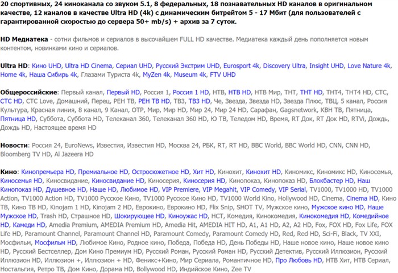Open the Киносвидание HD link

(118, 181)
